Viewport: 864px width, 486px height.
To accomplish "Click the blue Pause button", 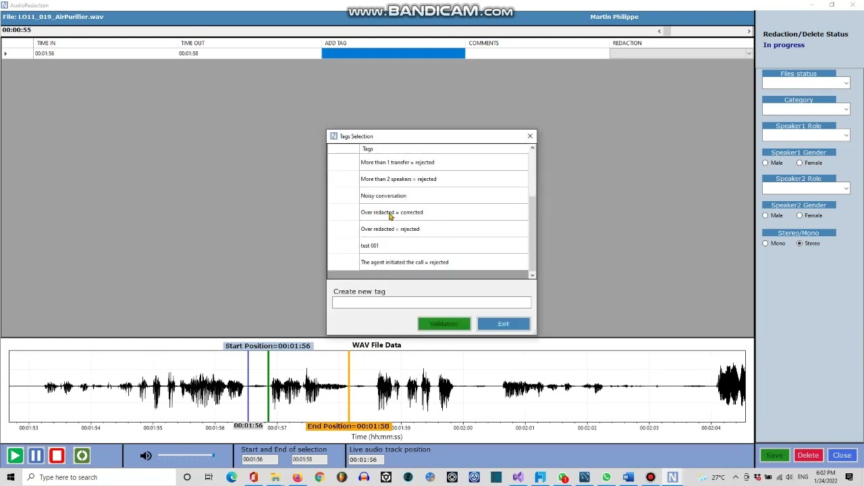I will point(36,456).
